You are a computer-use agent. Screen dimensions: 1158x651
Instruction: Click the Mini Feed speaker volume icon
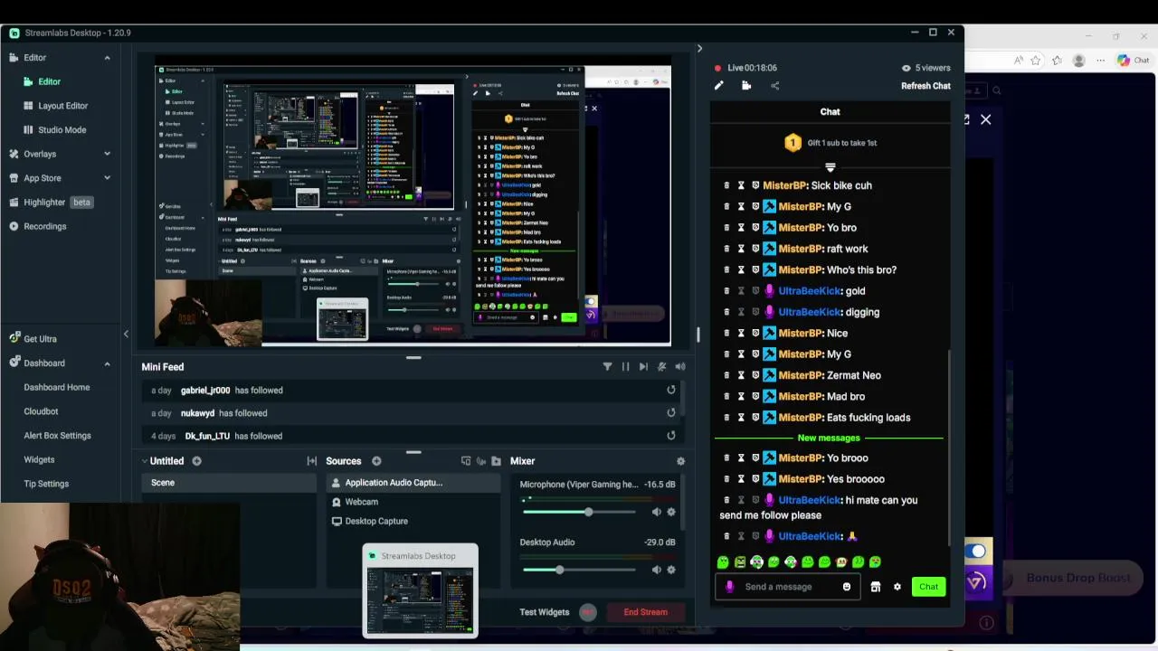680,366
